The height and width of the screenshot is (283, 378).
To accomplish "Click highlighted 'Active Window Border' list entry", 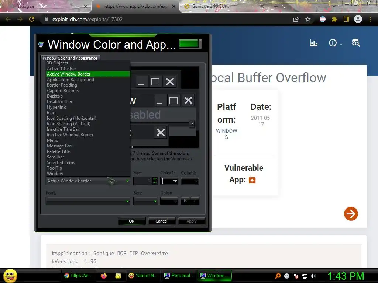I will (x=88, y=74).
